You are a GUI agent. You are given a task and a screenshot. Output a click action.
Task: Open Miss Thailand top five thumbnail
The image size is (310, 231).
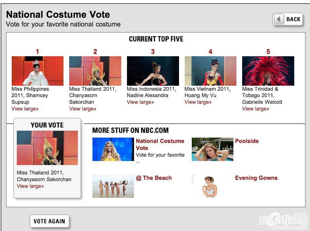click(x=95, y=71)
